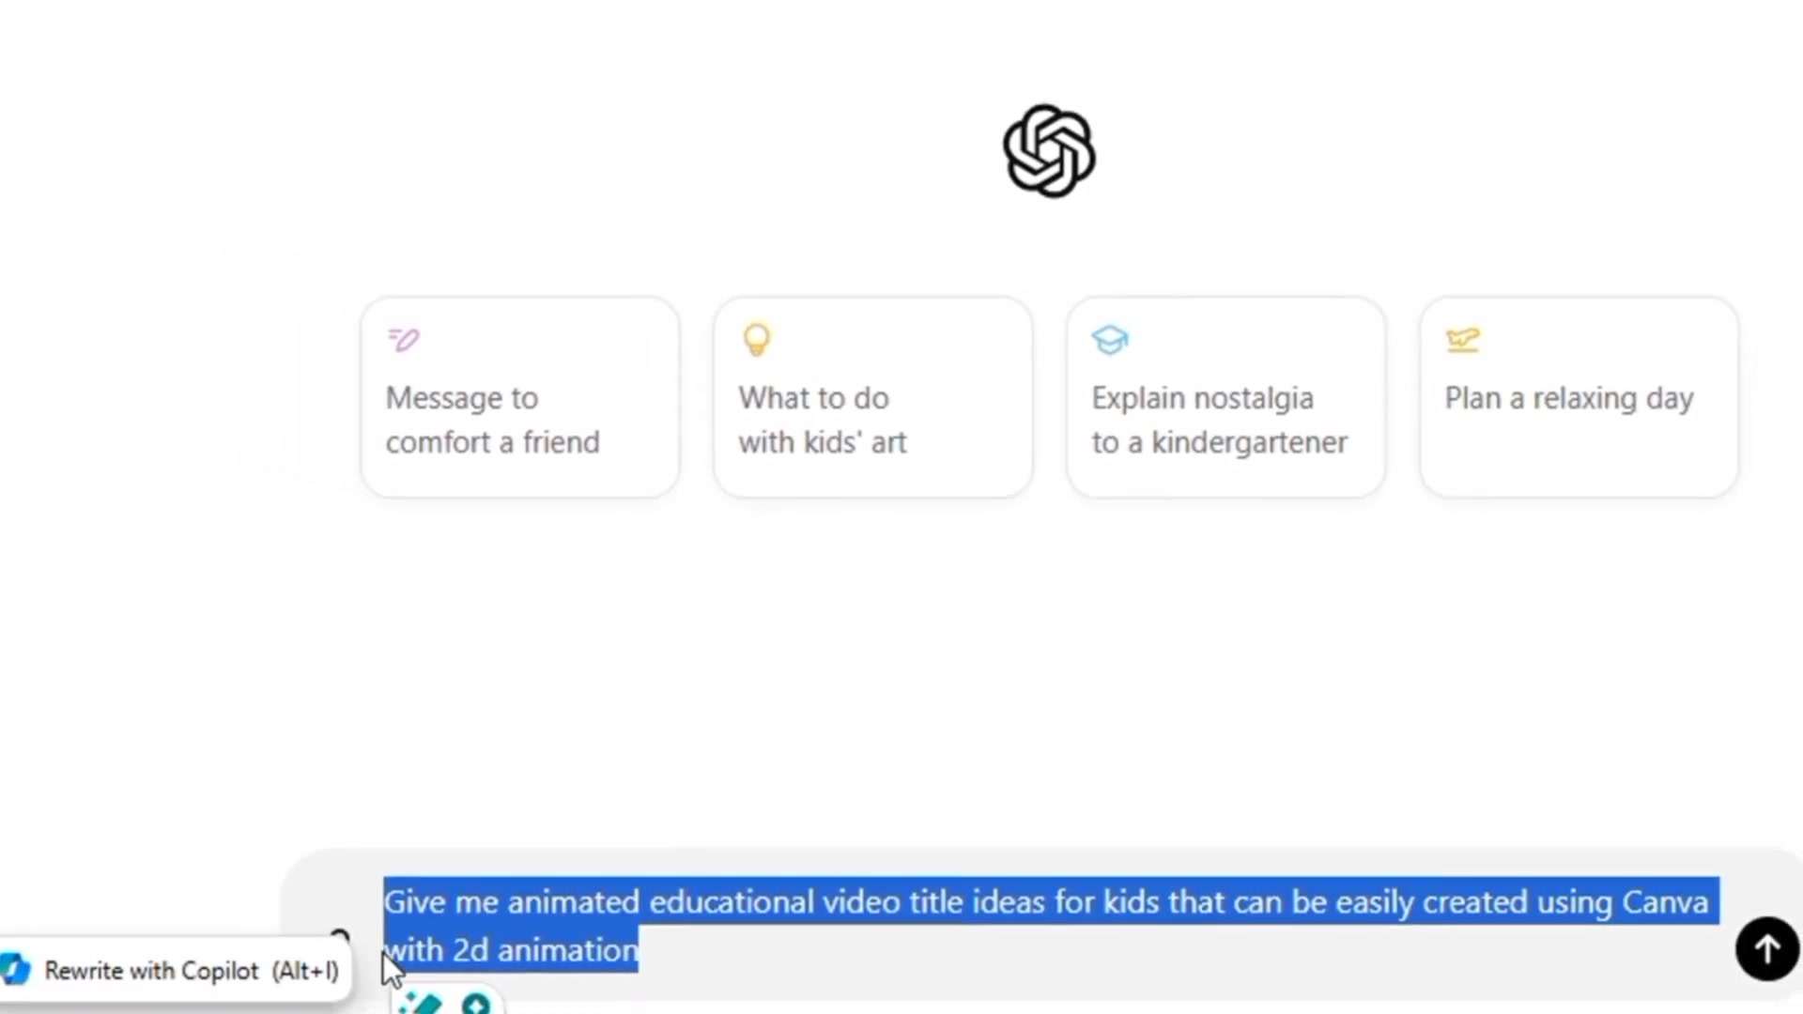This screenshot has height=1014, width=1803.
Task: Select the What to do with kids' art card
Action: pyautogui.click(x=873, y=397)
